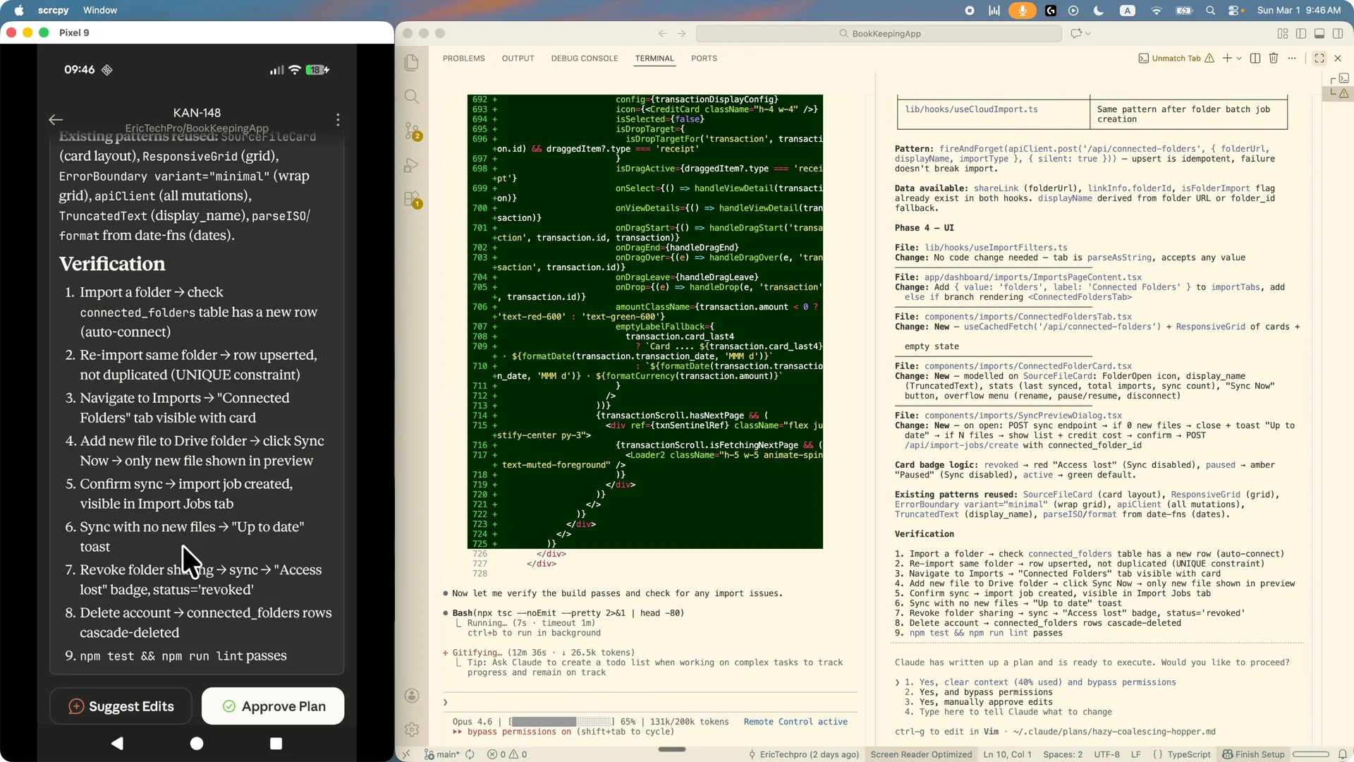
Task: Toggle the primary side bar
Action: pyautogui.click(x=1301, y=33)
